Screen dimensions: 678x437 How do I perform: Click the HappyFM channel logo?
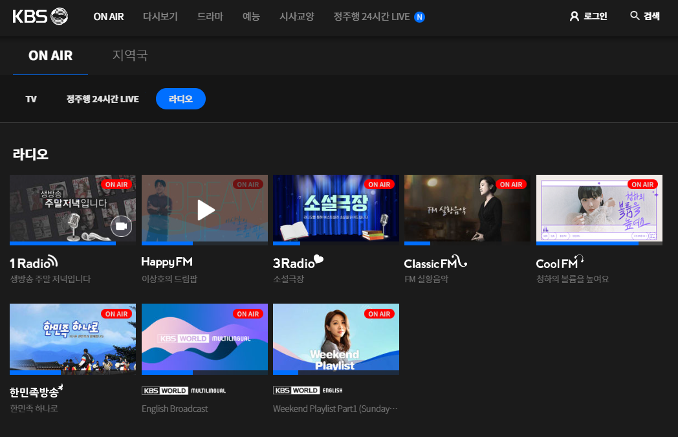(x=167, y=262)
